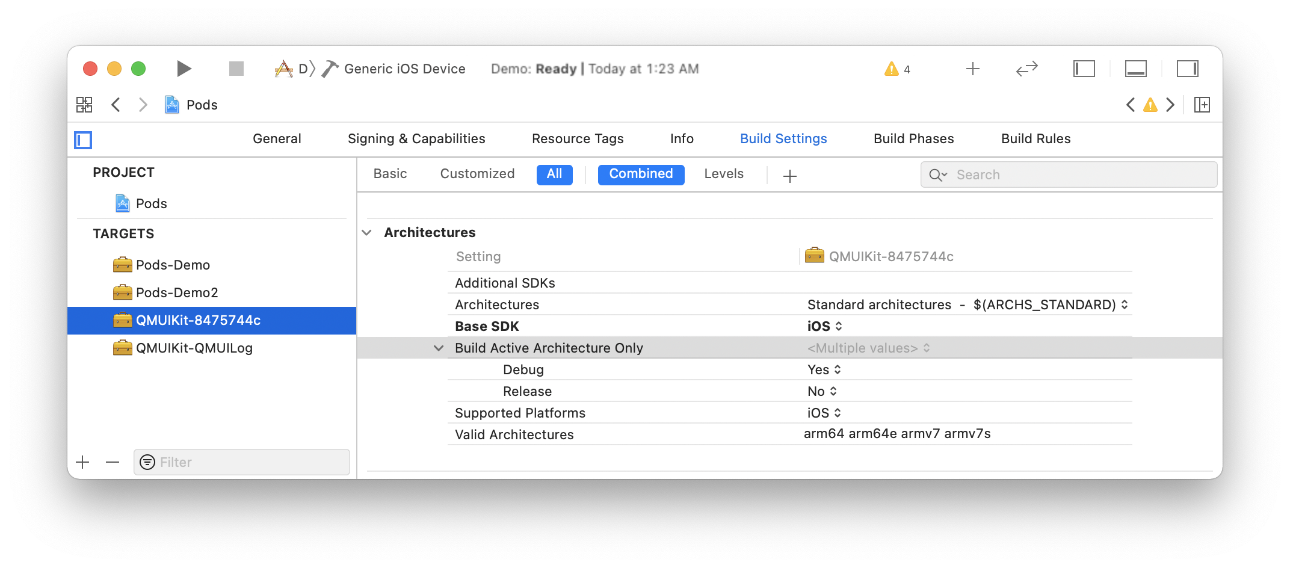1290x568 pixels.
Task: Change Debug value Yes popup
Action: [x=824, y=369]
